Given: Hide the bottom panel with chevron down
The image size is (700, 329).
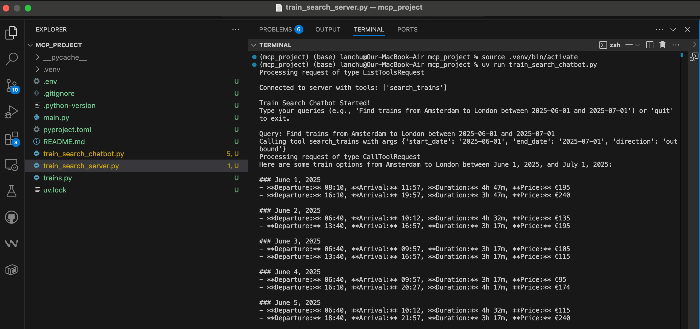Looking at the screenshot, I should [673, 29].
